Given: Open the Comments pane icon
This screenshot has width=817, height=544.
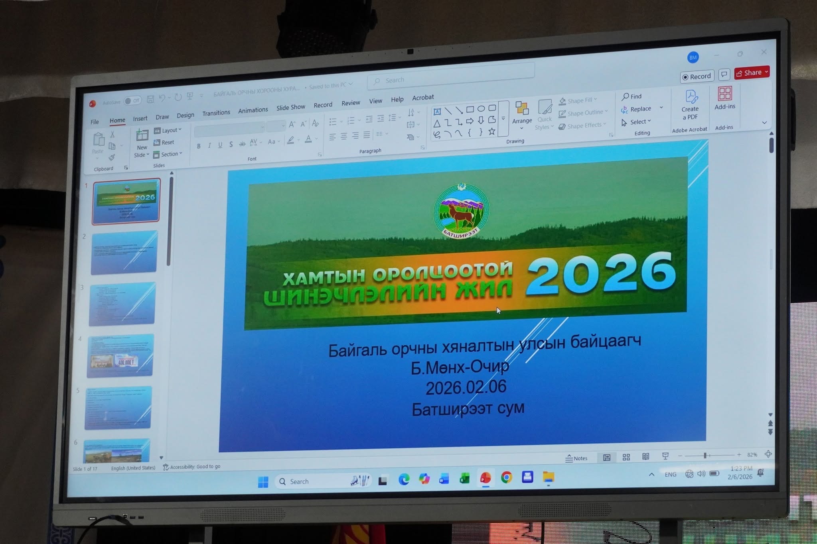Looking at the screenshot, I should 724,75.
